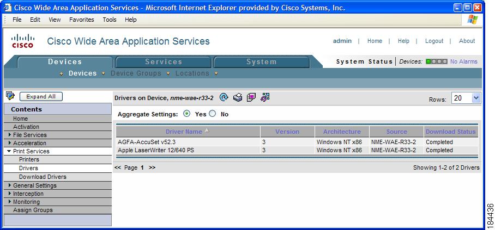Click the sort arrow on the Driver Name column
Screen dimensions: 495x230
click(207, 130)
